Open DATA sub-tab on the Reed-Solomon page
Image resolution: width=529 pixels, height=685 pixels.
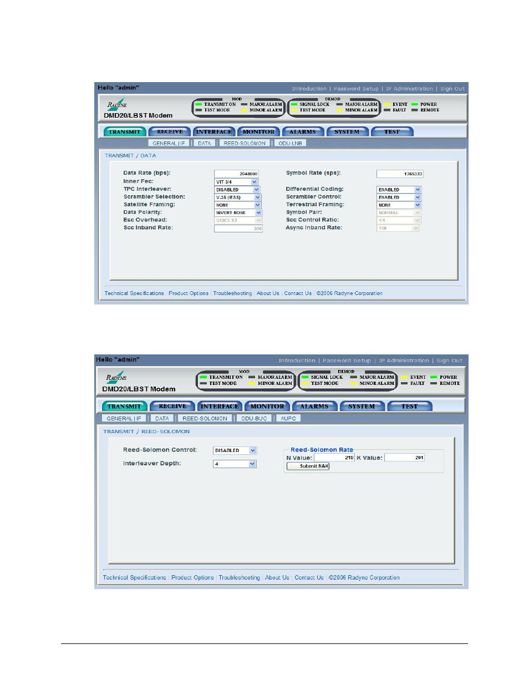pyautogui.click(x=162, y=419)
